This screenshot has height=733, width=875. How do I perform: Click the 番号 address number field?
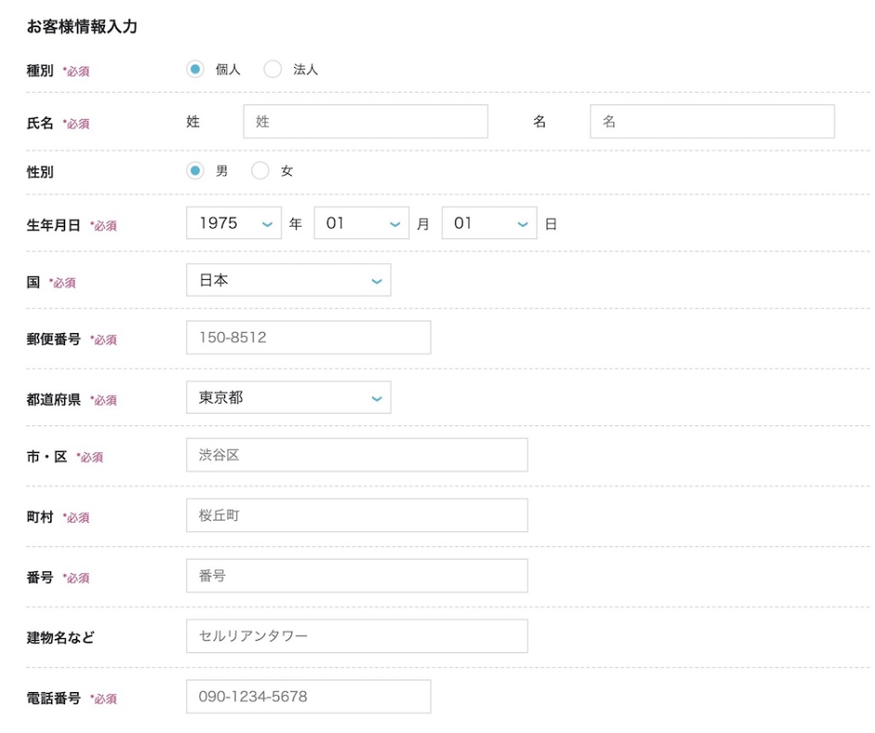(x=357, y=576)
